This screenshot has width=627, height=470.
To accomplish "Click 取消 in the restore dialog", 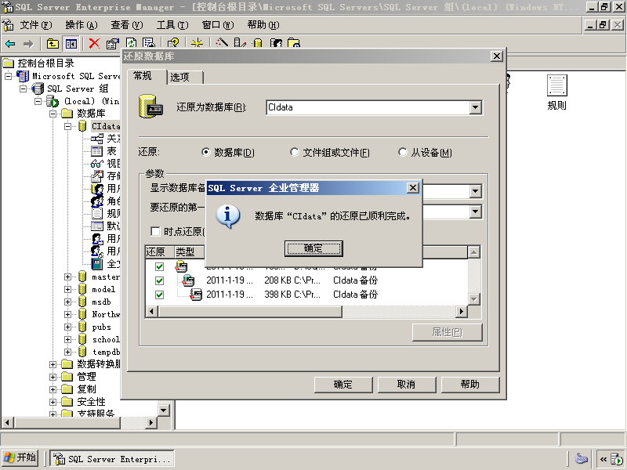I will [x=407, y=385].
